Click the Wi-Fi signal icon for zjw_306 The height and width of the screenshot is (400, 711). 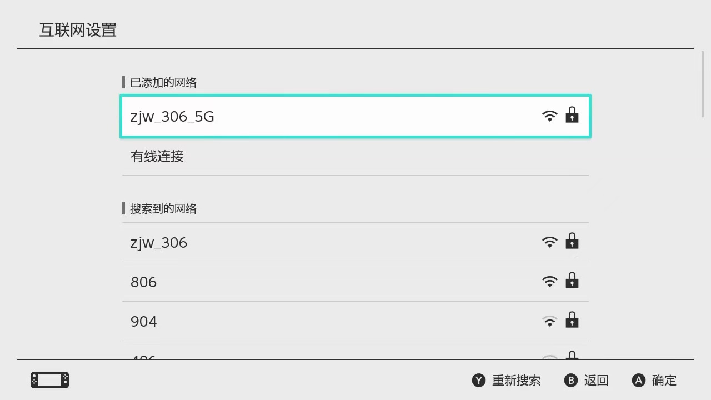(549, 242)
